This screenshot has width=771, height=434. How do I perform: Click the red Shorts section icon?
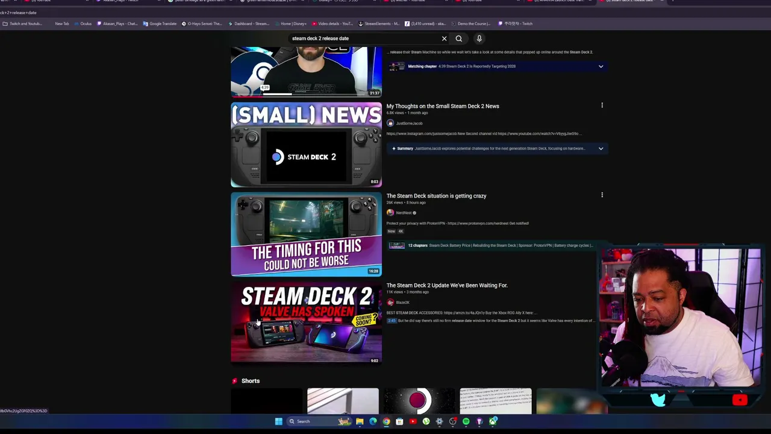[x=235, y=381]
